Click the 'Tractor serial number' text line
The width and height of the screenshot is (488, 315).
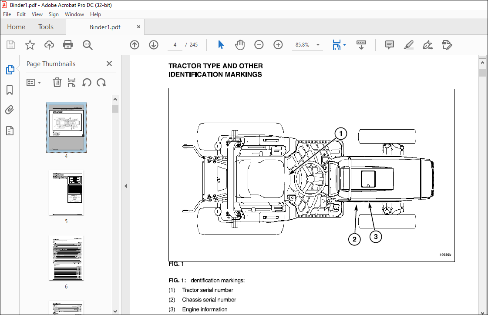tap(208, 290)
